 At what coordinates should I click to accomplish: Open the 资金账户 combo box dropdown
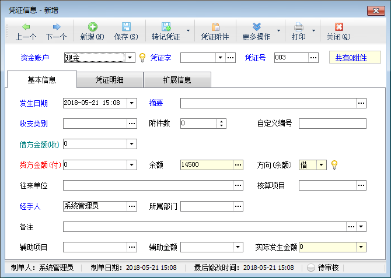(x=131, y=58)
